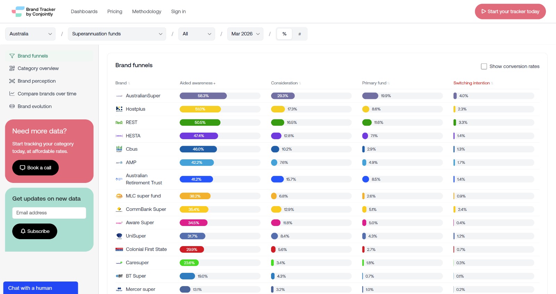The height and width of the screenshot is (294, 556).
Task: Open the Dashboards menu
Action: coord(84,11)
